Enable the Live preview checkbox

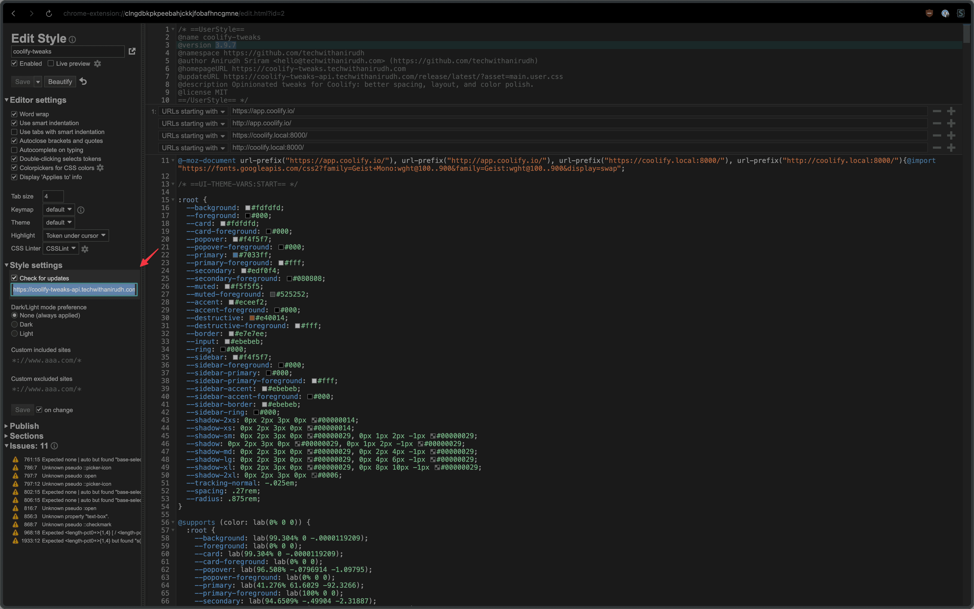coord(51,64)
